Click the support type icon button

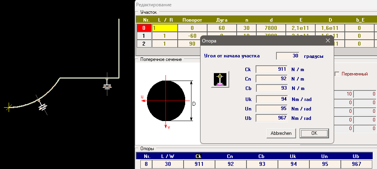pos(220,79)
